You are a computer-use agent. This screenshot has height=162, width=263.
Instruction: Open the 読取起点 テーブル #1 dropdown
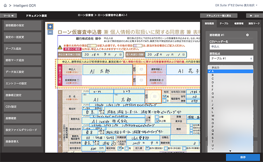point(231,58)
